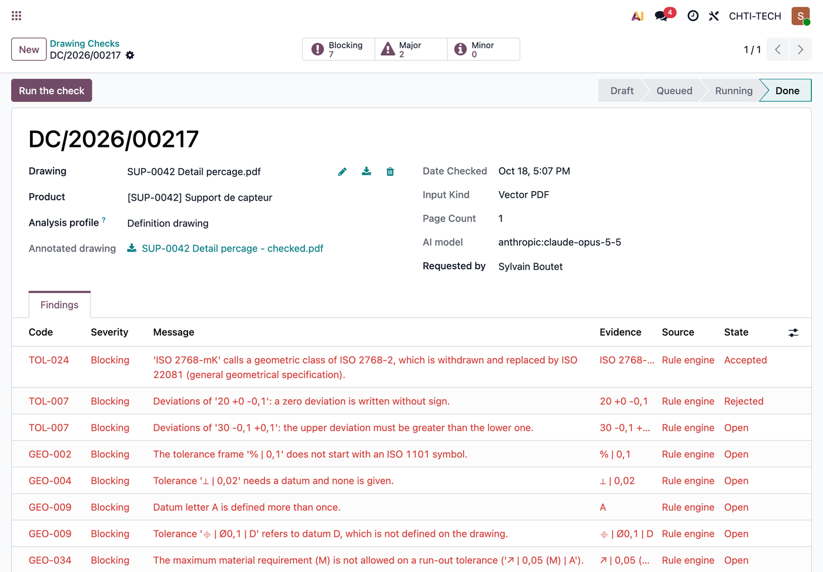This screenshot has width=823, height=572.
Task: Set status to Done
Action: point(787,91)
